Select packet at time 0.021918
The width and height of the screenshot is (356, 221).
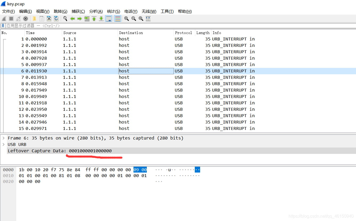[x=178, y=103]
